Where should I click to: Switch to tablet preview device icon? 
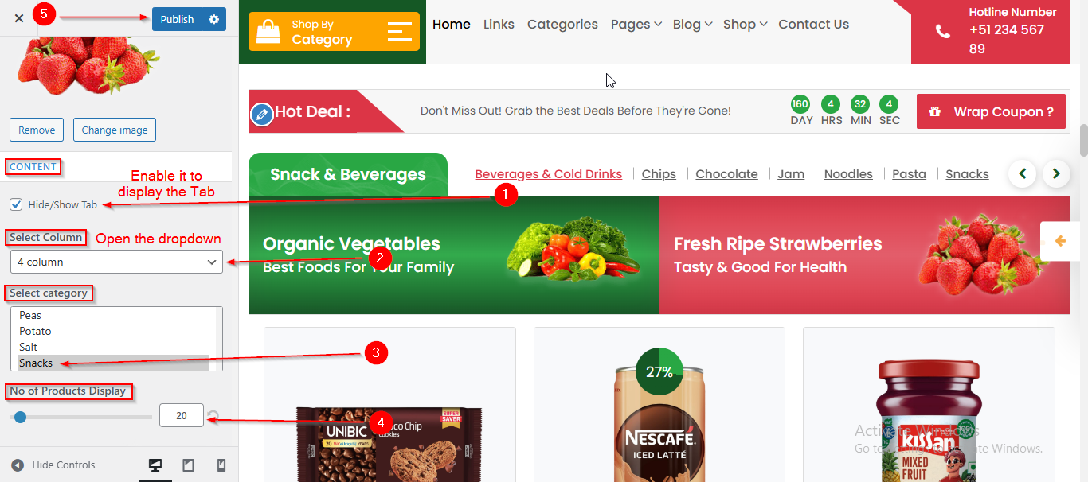(x=189, y=466)
